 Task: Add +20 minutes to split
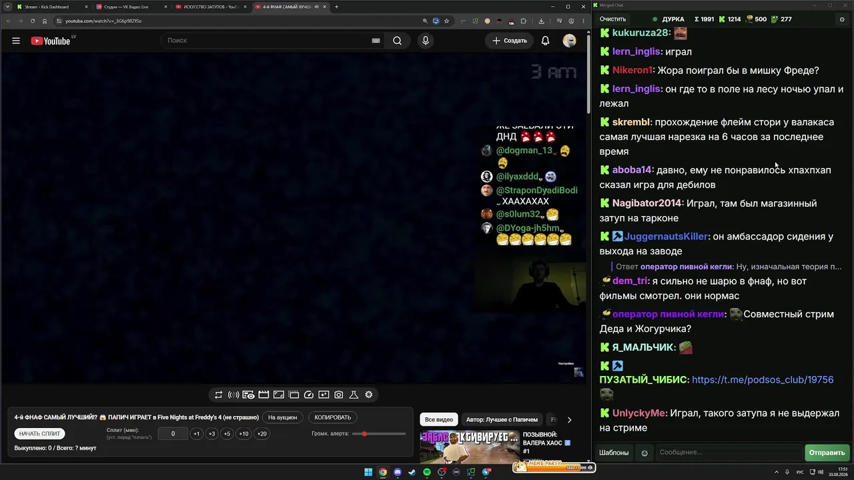(262, 434)
